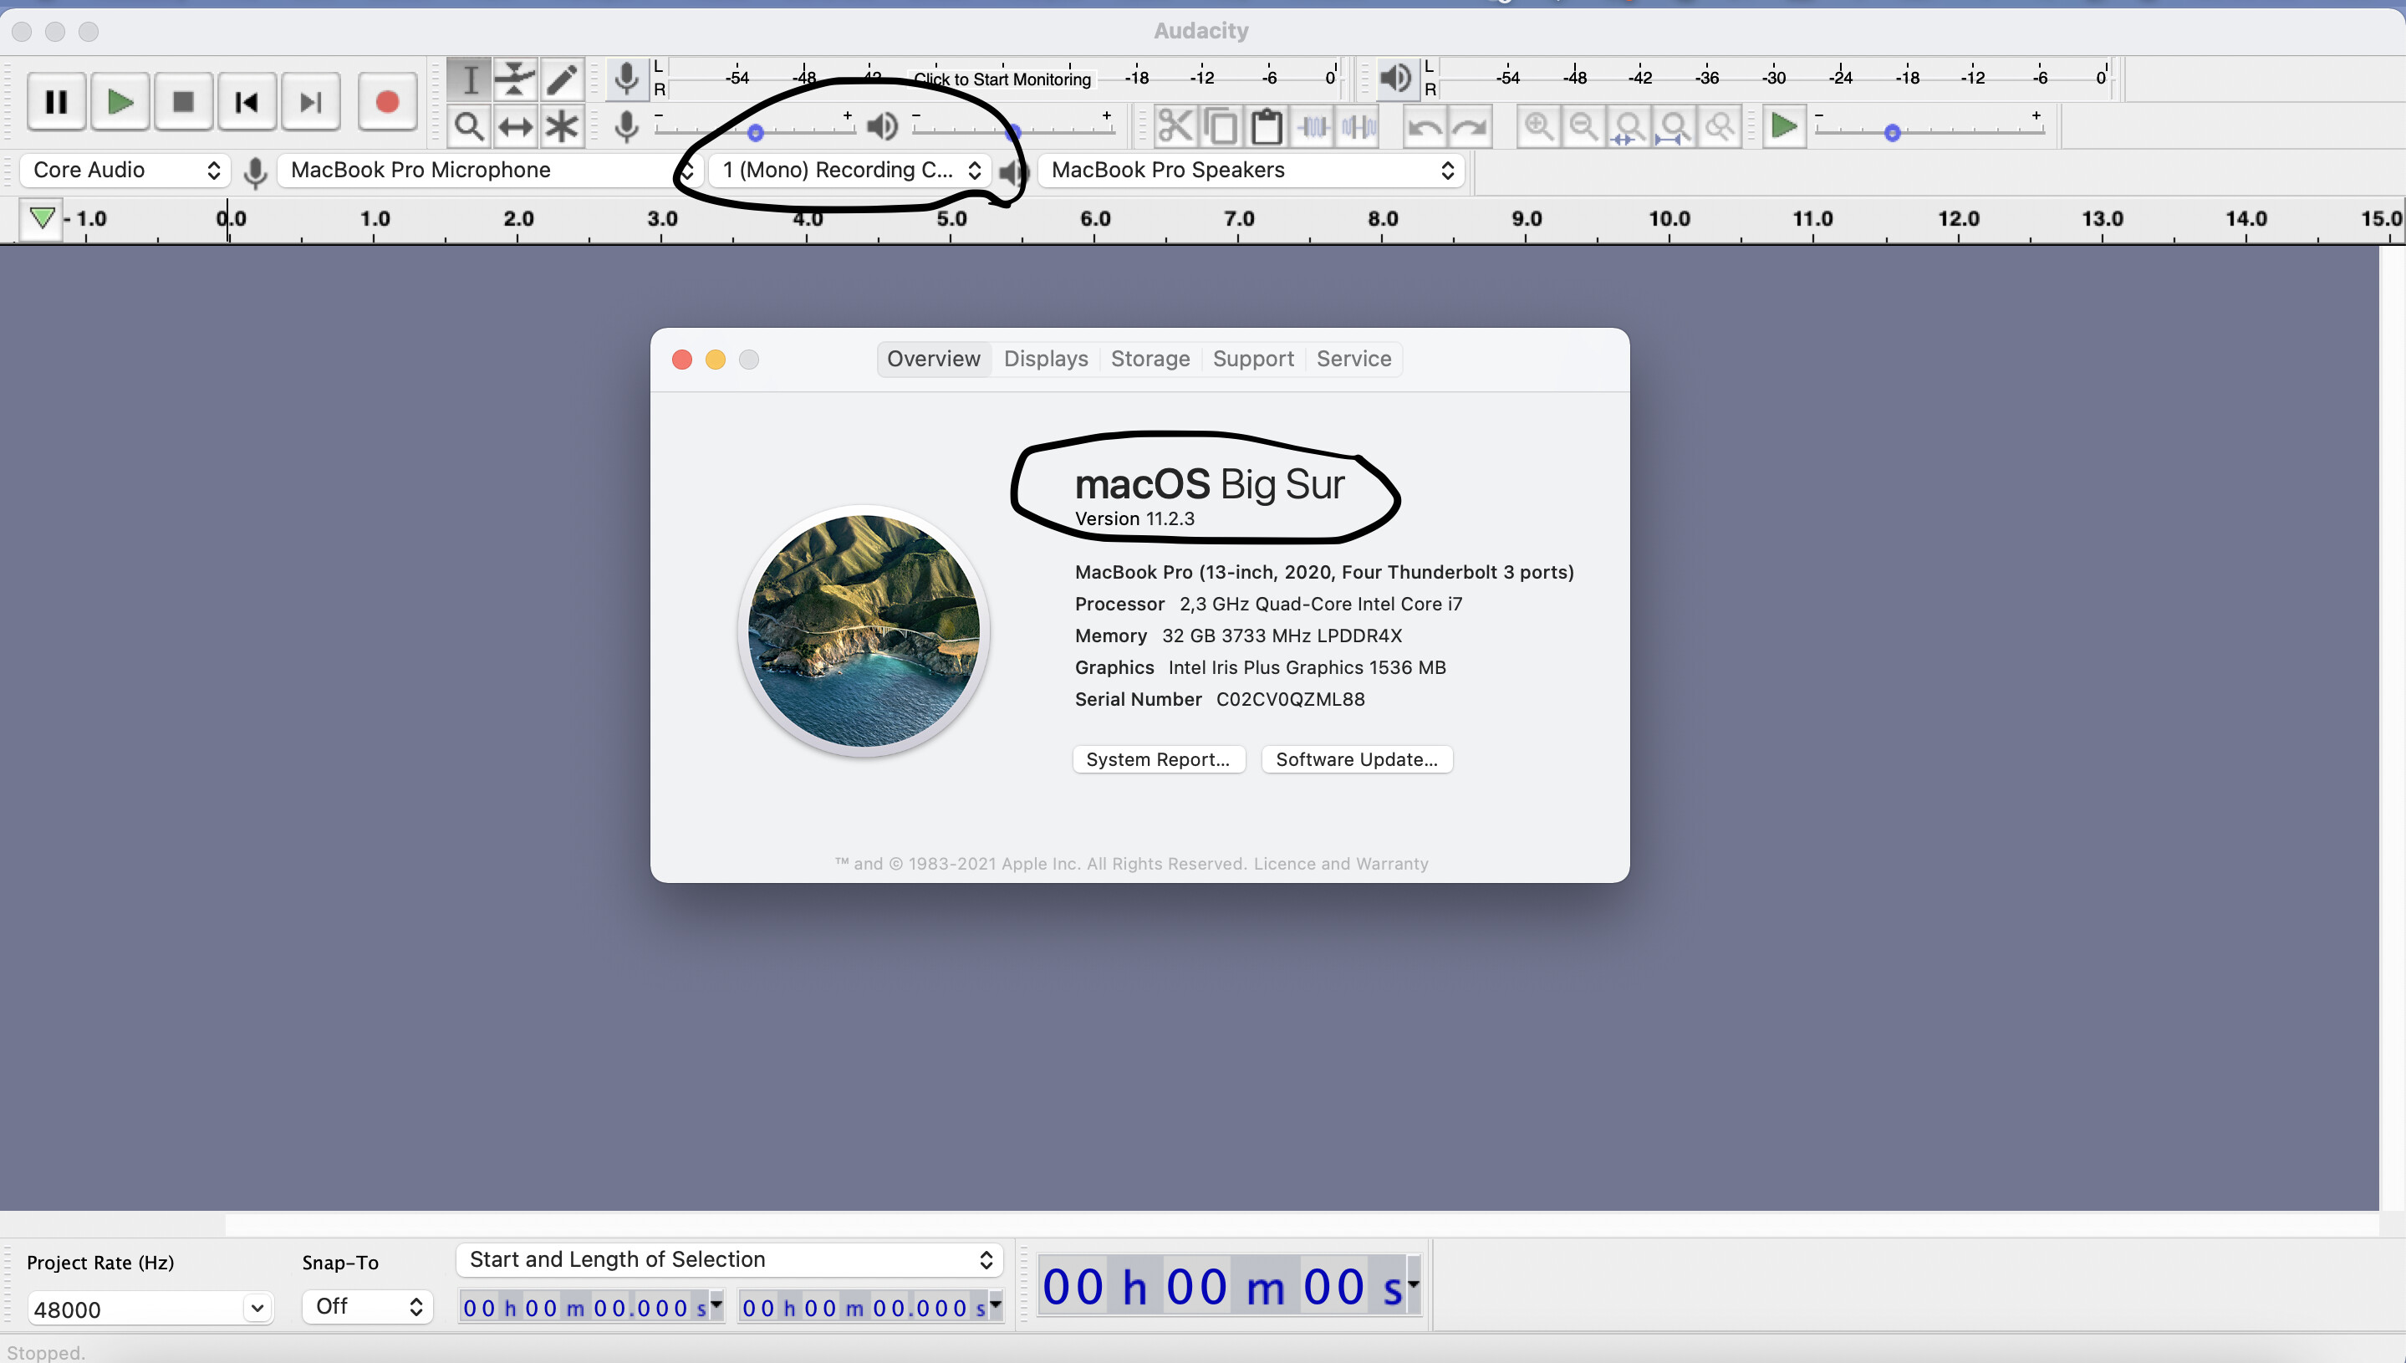Viewport: 2406px width, 1363px height.
Task: Click Fit Selection to Width icon
Action: click(x=1629, y=126)
